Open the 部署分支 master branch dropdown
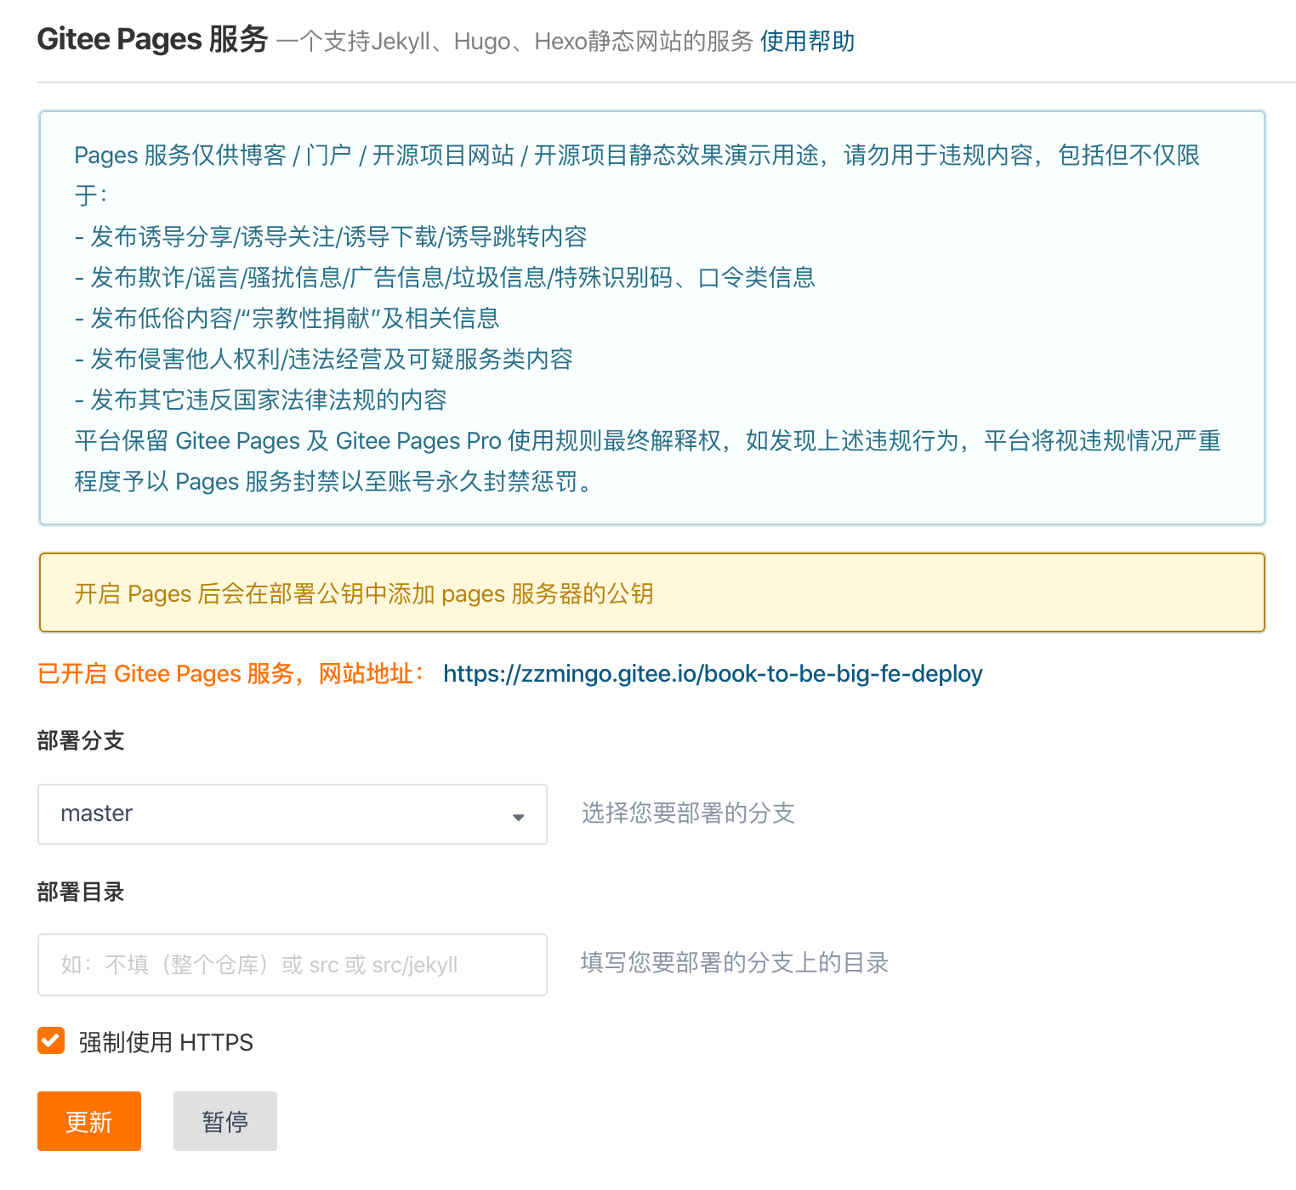The image size is (1296, 1190). coord(293,814)
